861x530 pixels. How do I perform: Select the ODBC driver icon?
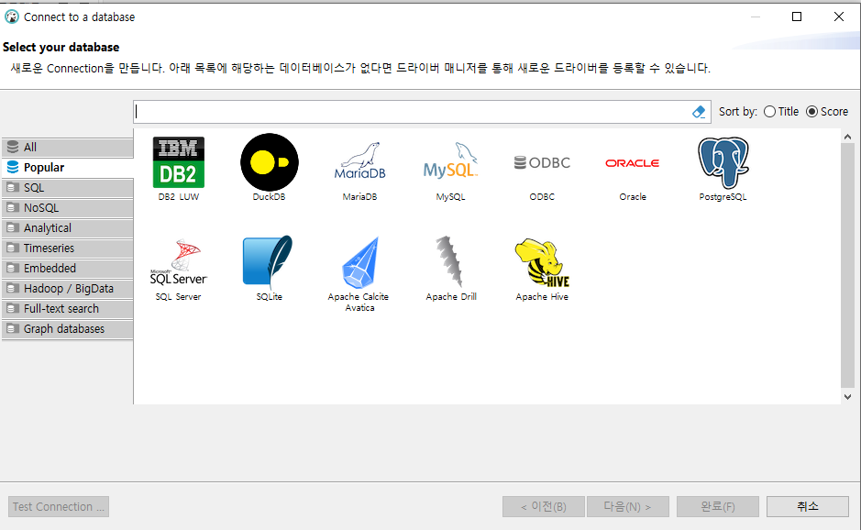pos(542,162)
